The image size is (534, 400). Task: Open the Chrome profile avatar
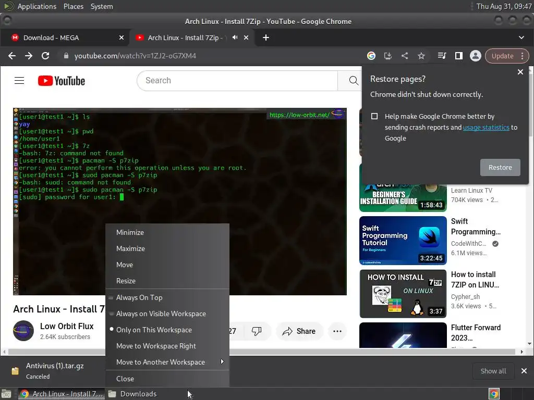[x=476, y=56]
